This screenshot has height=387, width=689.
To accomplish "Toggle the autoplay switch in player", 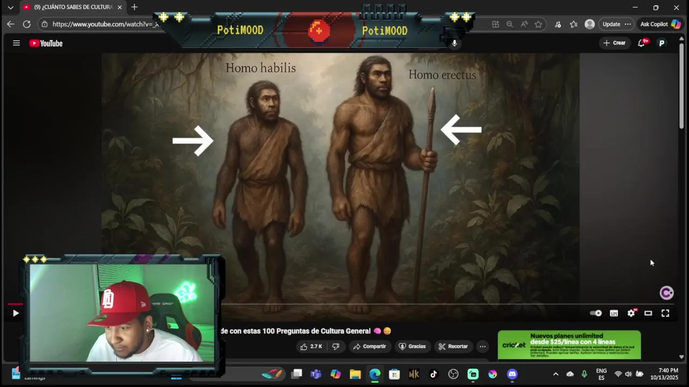I will 596,313.
